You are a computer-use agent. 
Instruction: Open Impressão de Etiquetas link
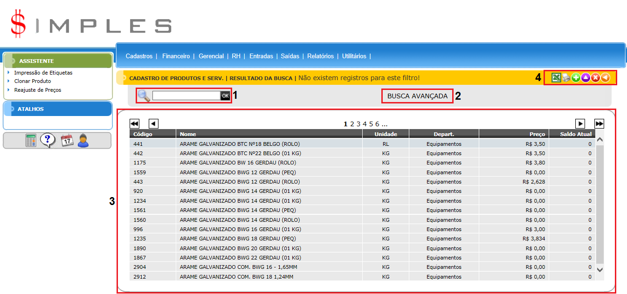[x=43, y=73]
